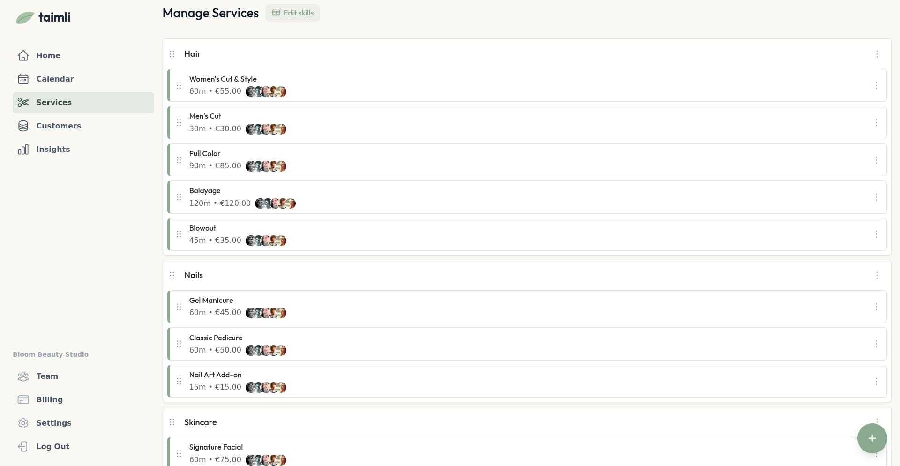Go to the Calendar section
This screenshot has width=900, height=466.
click(55, 79)
